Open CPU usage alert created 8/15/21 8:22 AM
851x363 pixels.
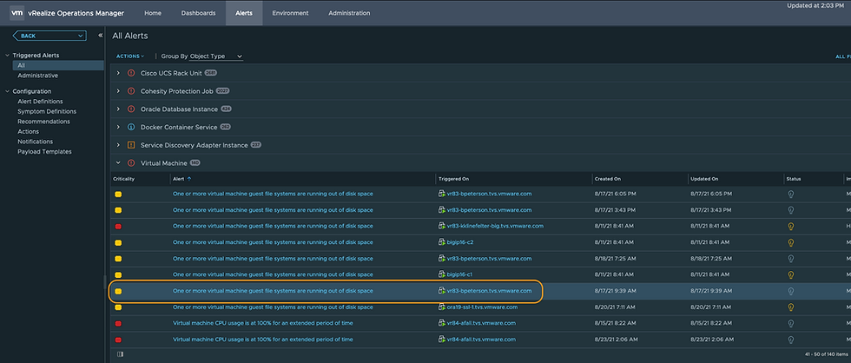[x=262, y=323]
